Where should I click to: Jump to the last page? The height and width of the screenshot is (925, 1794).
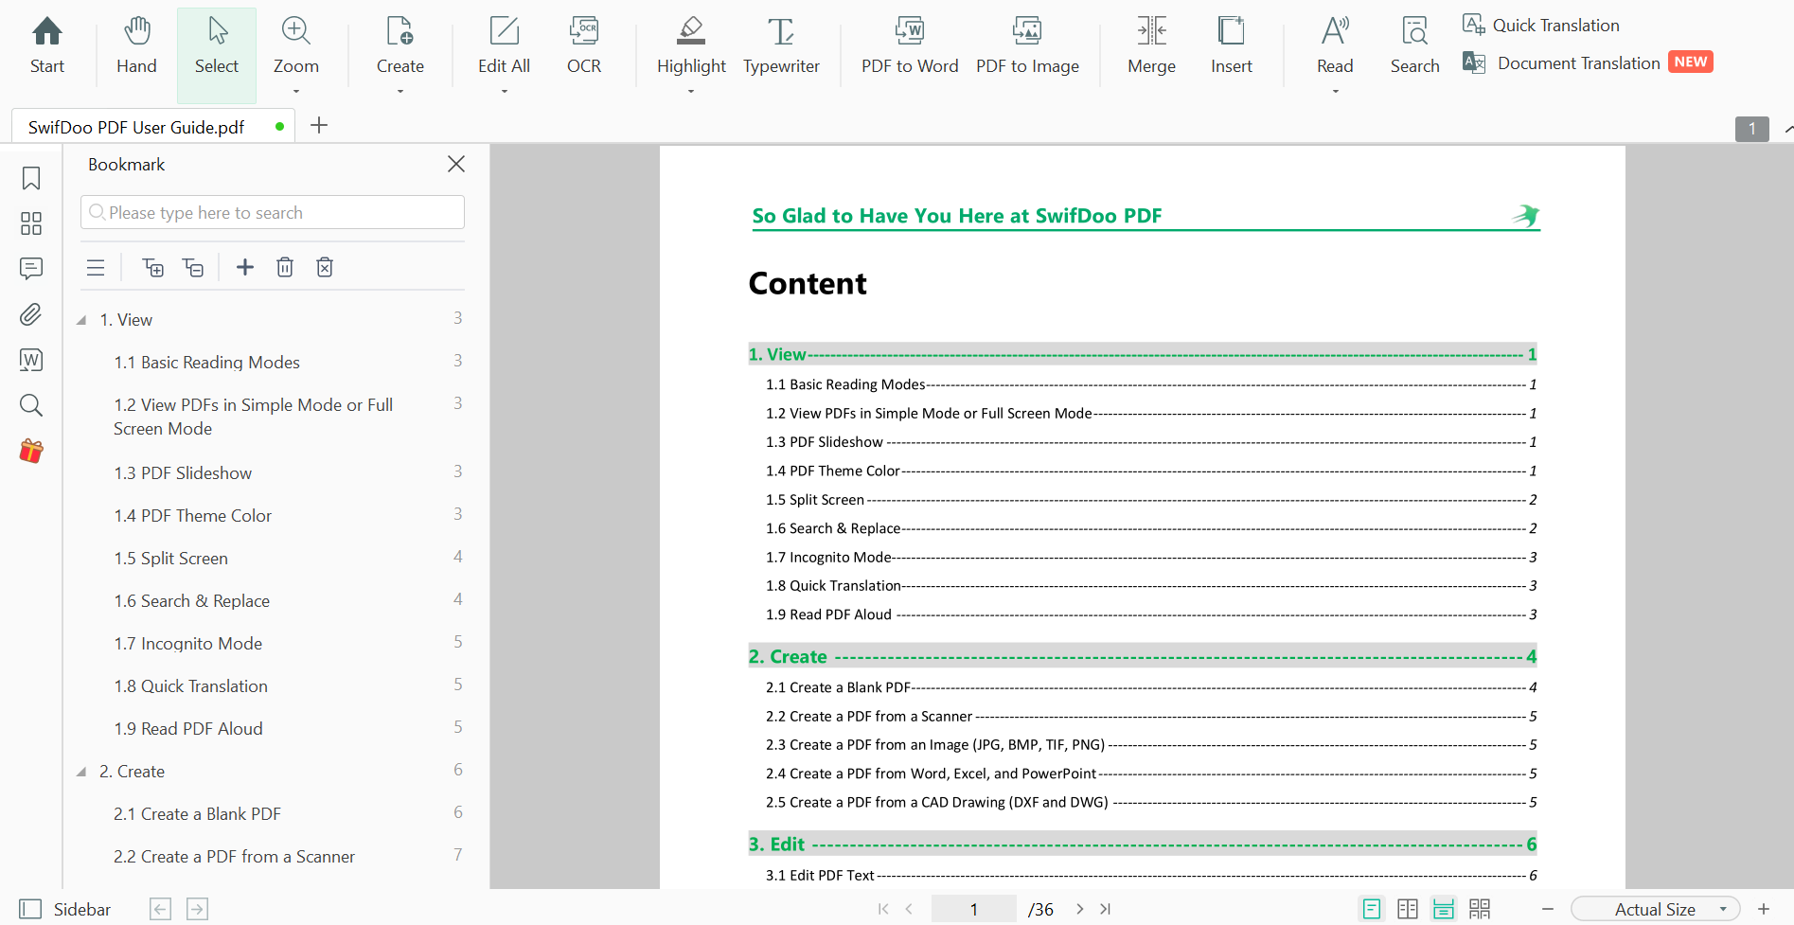[1105, 909]
